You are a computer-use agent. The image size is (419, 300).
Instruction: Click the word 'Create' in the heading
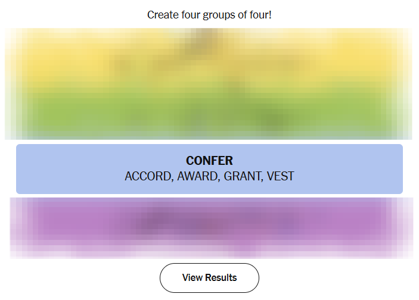click(162, 14)
